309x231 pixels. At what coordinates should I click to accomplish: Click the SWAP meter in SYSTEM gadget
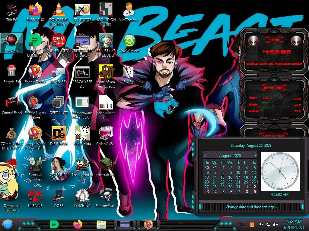tap(275, 111)
